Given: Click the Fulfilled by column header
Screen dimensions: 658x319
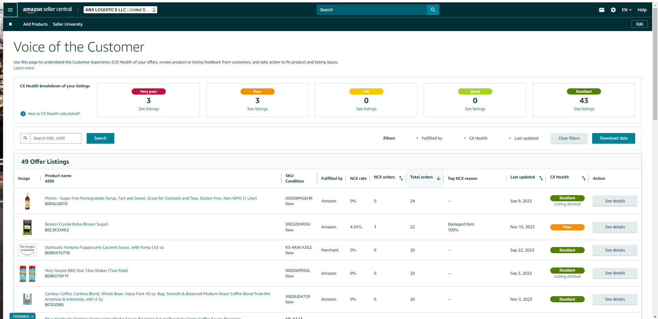Looking at the screenshot, I should click(332, 178).
